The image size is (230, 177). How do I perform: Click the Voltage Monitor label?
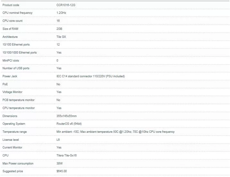pyautogui.click(x=12, y=92)
